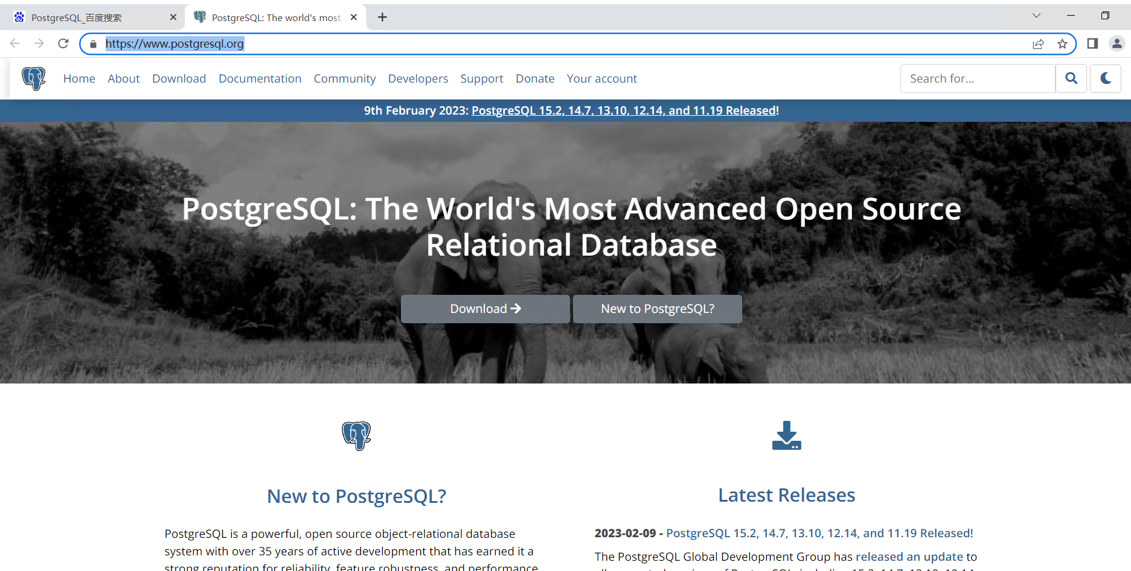Image resolution: width=1131 pixels, height=571 pixels.
Task: Click the browser back arrow
Action: click(15, 43)
